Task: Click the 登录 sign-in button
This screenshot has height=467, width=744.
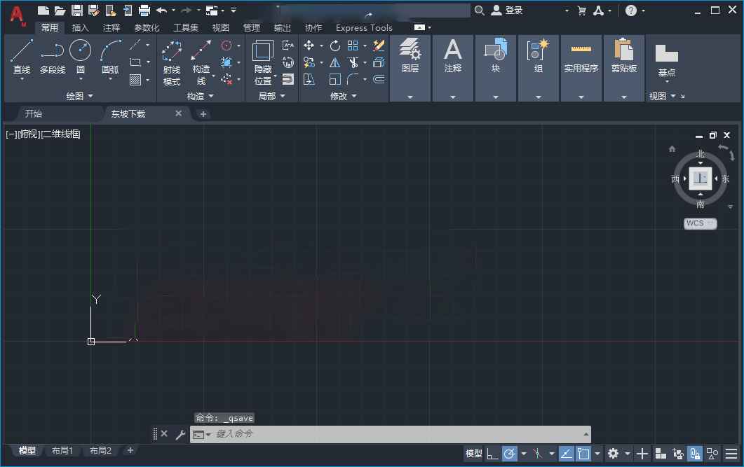Action: pyautogui.click(x=507, y=11)
